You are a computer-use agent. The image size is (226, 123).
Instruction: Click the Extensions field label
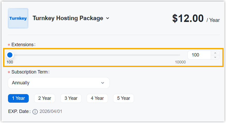(x=23, y=45)
